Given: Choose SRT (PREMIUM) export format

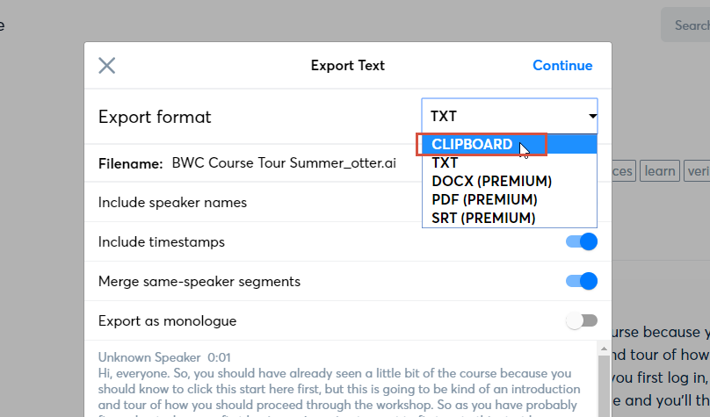Looking at the screenshot, I should click(483, 218).
